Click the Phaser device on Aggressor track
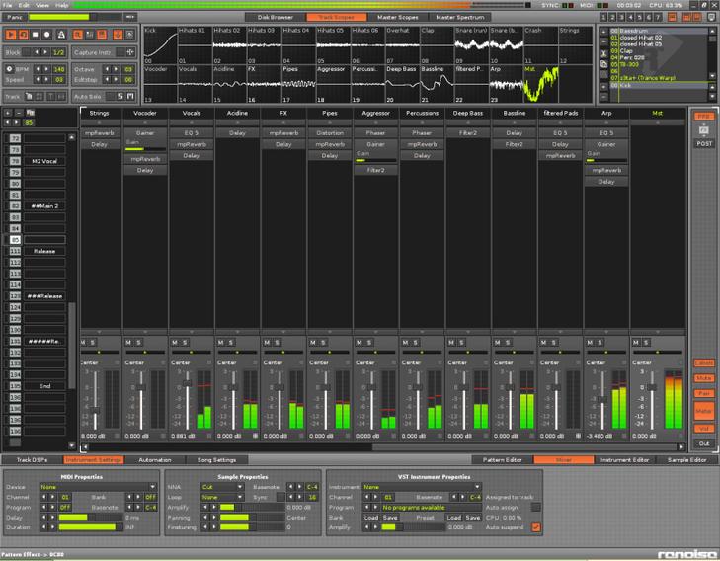This screenshot has height=561, width=720. coord(375,132)
